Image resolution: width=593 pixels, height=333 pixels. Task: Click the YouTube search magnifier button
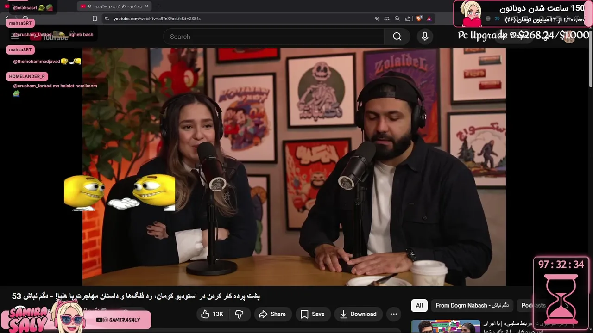click(397, 37)
